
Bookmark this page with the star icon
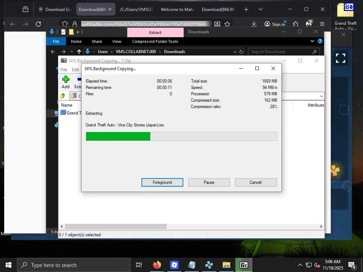[x=227, y=24]
